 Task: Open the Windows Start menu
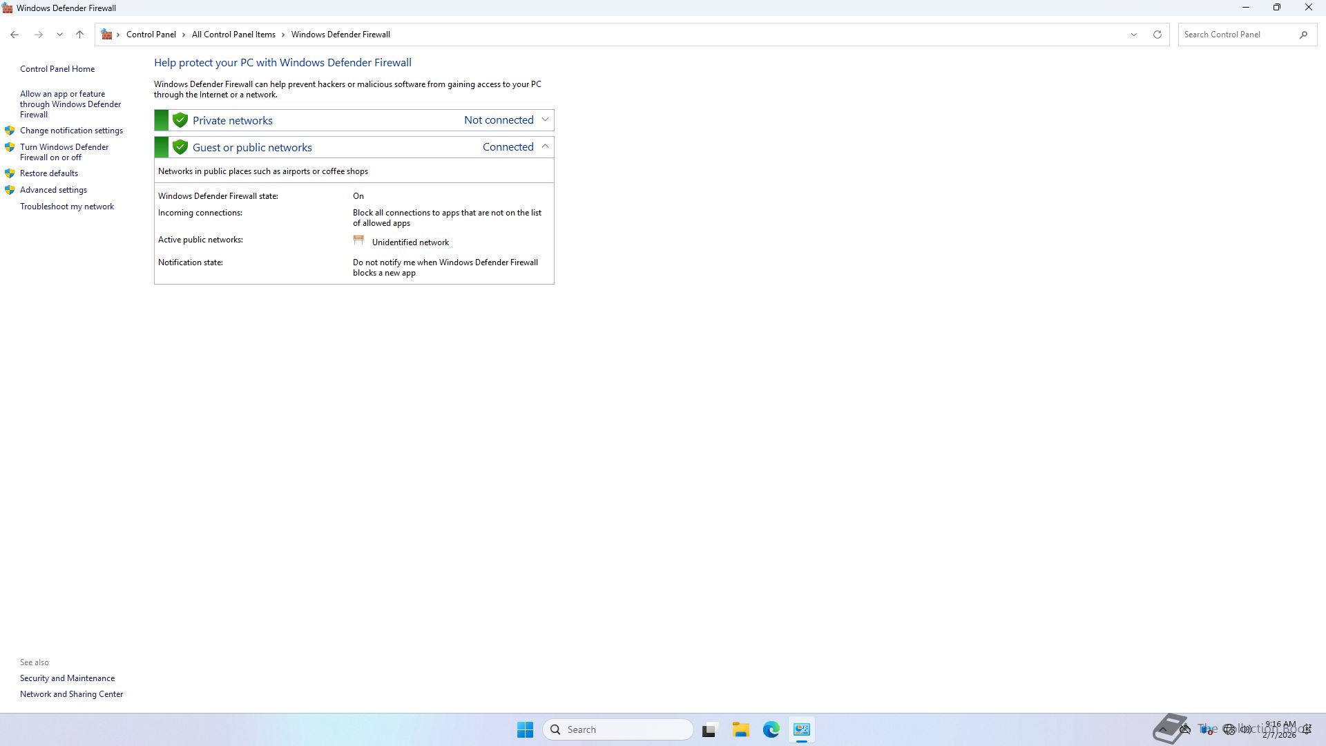tap(525, 729)
